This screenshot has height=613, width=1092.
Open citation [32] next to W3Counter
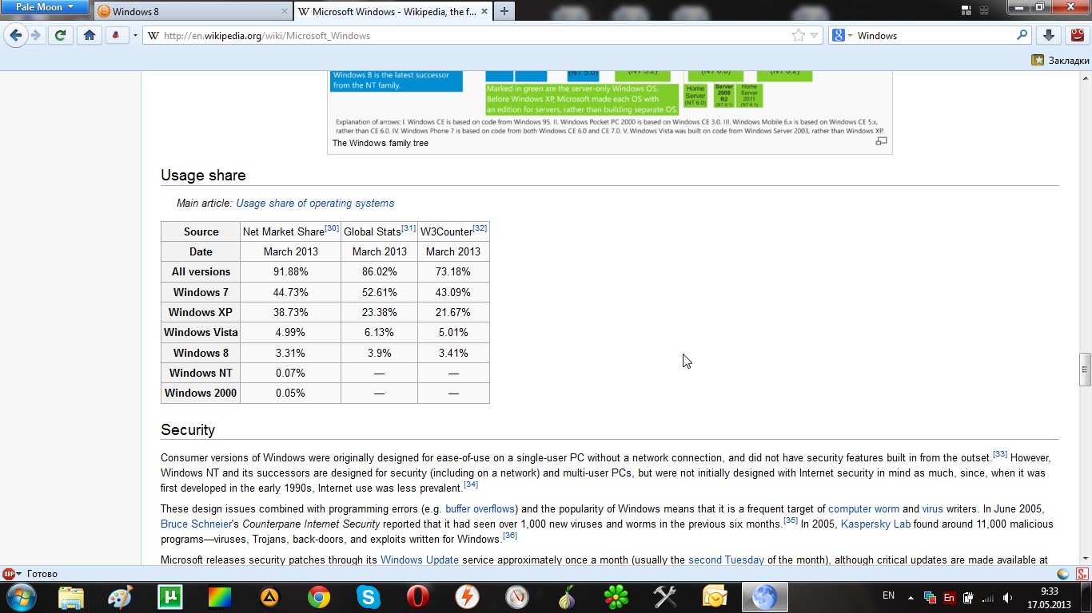click(x=480, y=228)
